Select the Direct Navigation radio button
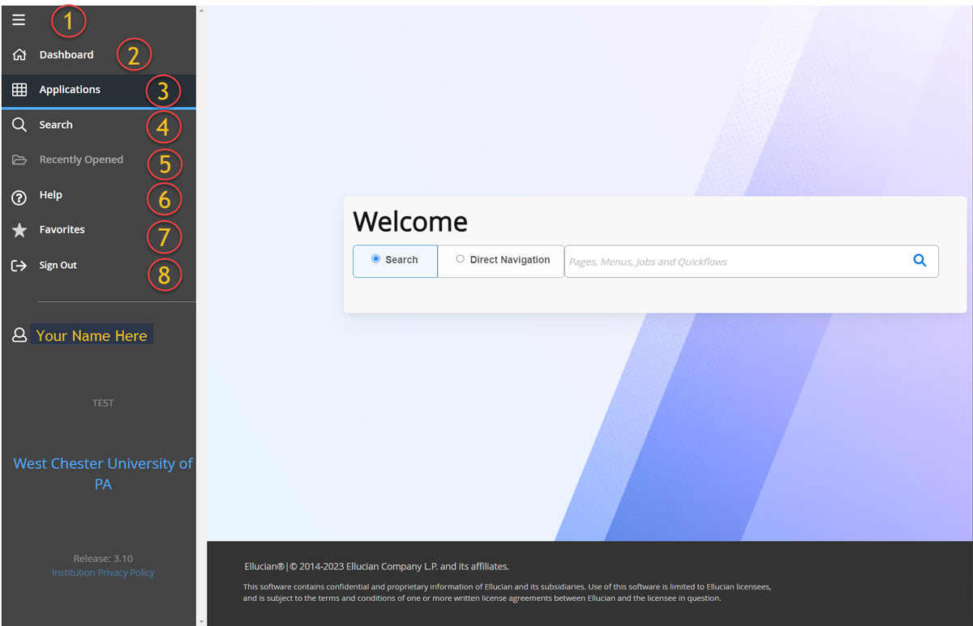 point(461,259)
